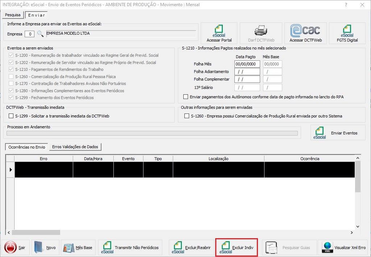Switch to the Pesquisa tab
The image size is (371, 257).
(x=13, y=15)
